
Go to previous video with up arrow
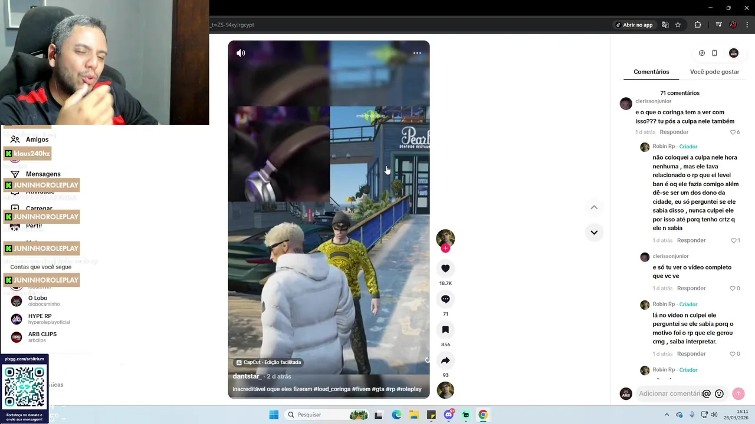tap(594, 207)
